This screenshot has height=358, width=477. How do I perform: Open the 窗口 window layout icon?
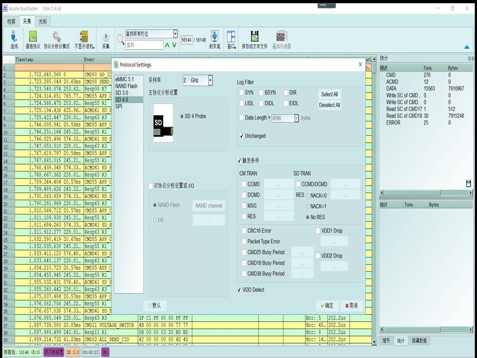(x=231, y=37)
